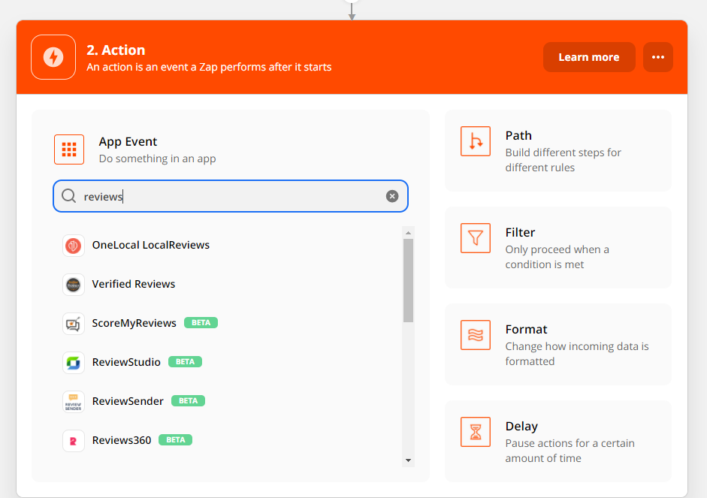This screenshot has width=707, height=498.
Task: Click the BETA badge beside ReviewStudio
Action: [x=185, y=361]
